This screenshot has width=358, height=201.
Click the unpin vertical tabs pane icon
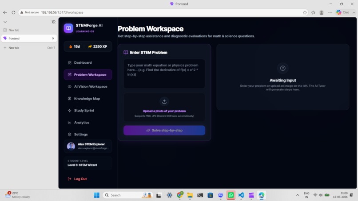[53, 22]
